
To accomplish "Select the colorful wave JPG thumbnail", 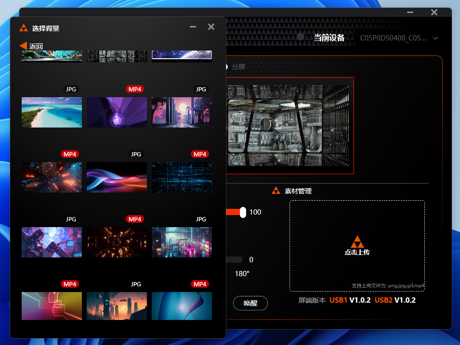I will (x=117, y=178).
